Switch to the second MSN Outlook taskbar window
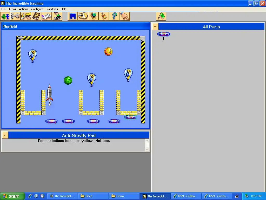 point(217,196)
